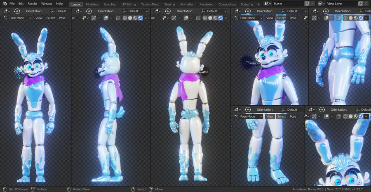This screenshot has height=192, width=371.
Task: Toggle overlays in back-view viewport
Action: click(x=186, y=18)
